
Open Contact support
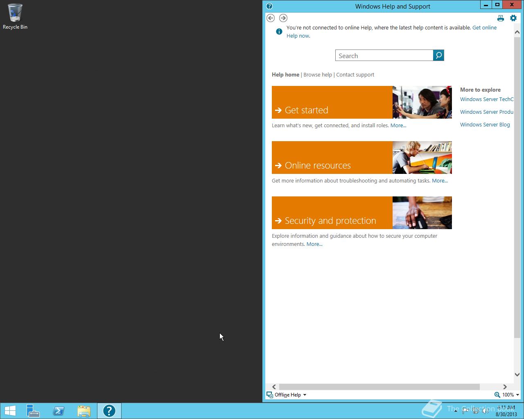point(355,75)
